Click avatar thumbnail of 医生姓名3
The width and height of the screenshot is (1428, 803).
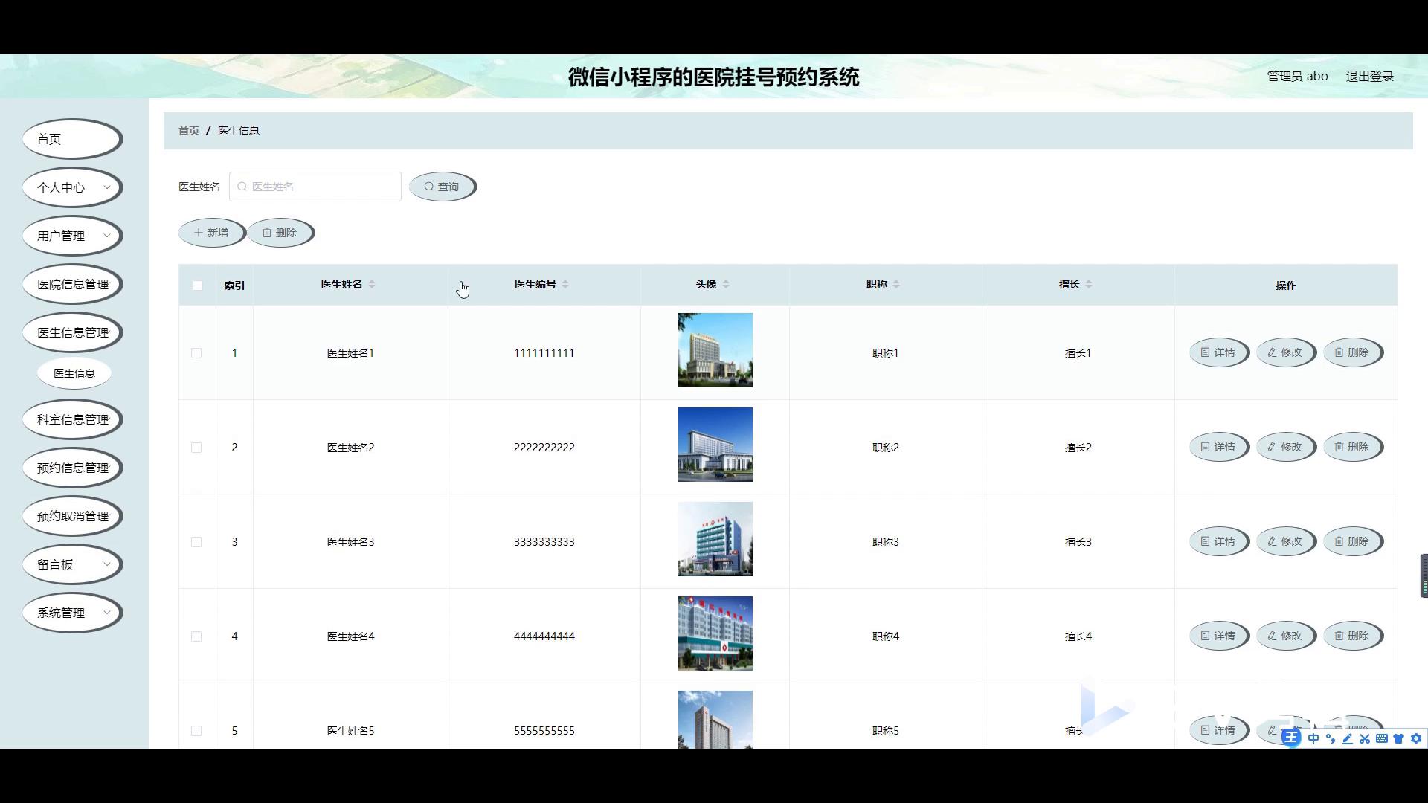pyautogui.click(x=715, y=539)
